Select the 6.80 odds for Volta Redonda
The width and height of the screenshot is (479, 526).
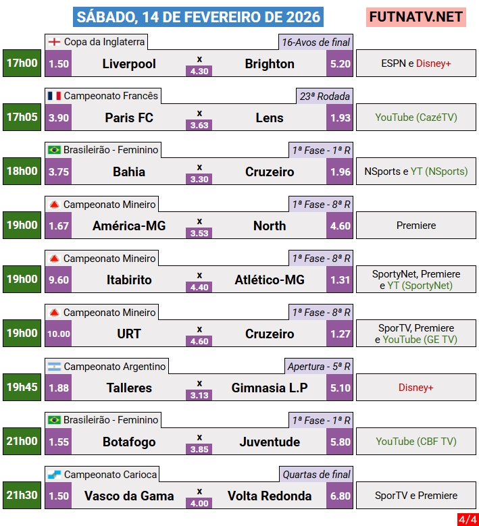pyautogui.click(x=341, y=496)
